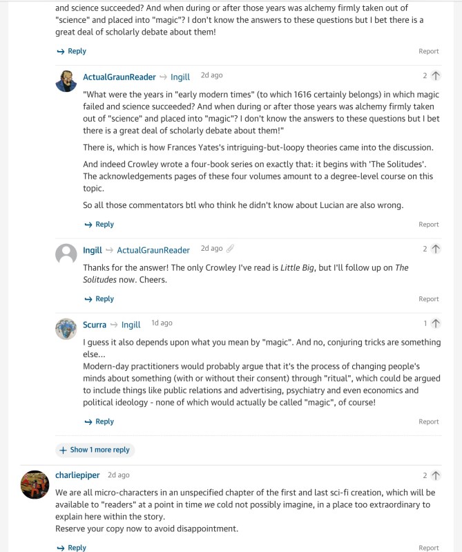Open Scurra's globe avatar
The width and height of the screenshot is (462, 552).
click(x=66, y=329)
